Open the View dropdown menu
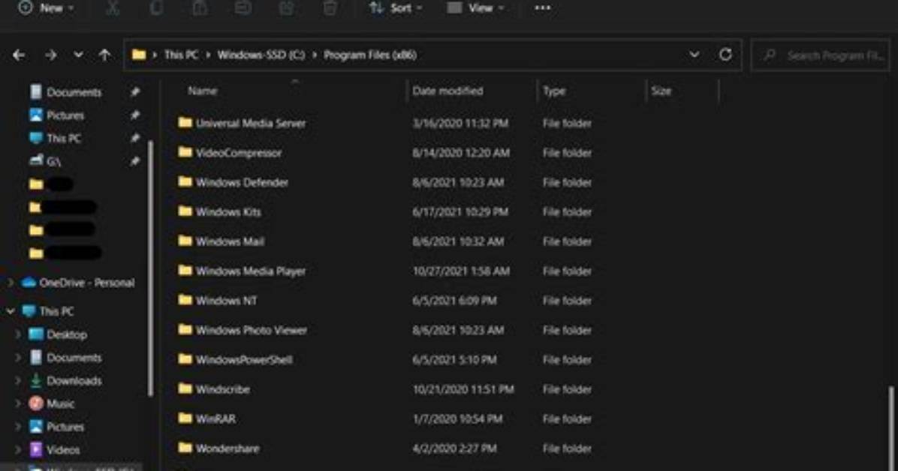898x471 pixels. (476, 8)
